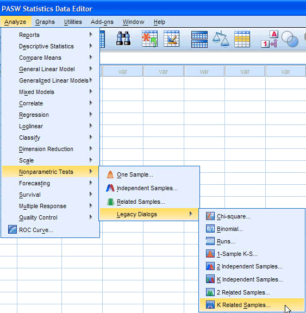Expand the General Linear Model arrow
The height and width of the screenshot is (313, 306).
coord(91,69)
